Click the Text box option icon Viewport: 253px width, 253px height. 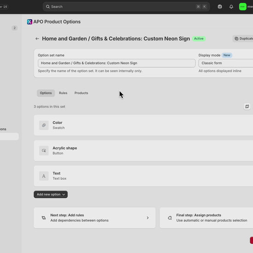pyautogui.click(x=44, y=176)
